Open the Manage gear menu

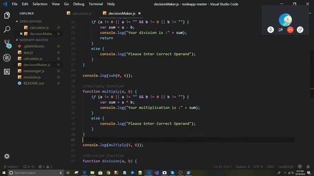click(7, 156)
